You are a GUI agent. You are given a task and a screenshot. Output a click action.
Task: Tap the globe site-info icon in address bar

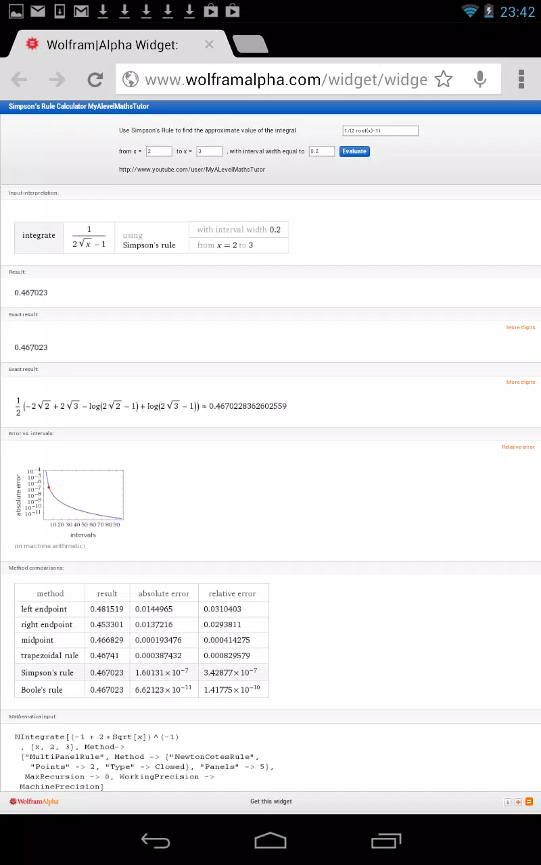coord(131,80)
